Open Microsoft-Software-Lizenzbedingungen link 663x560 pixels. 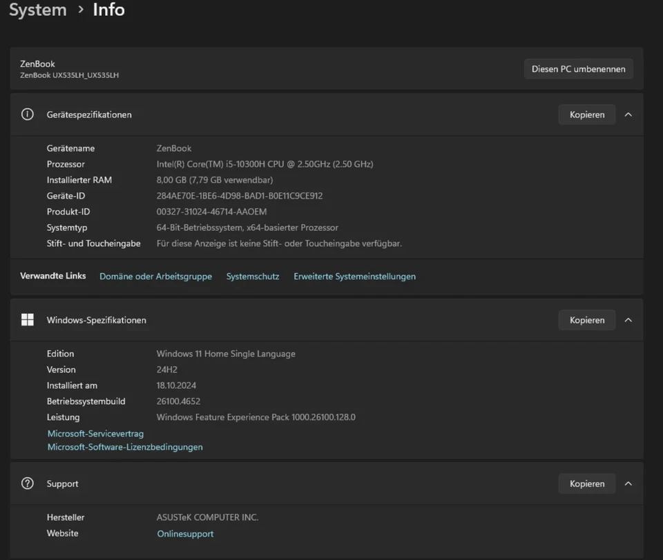(125, 447)
